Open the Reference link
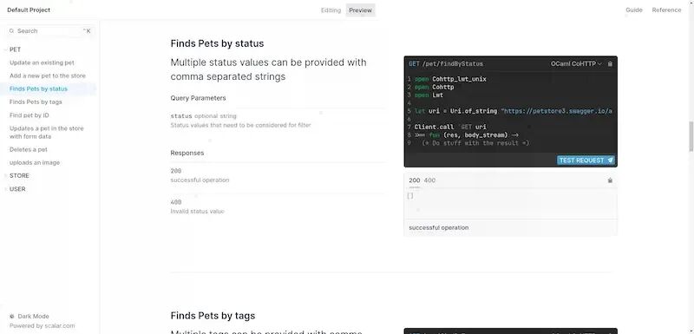The width and height of the screenshot is (694, 334). point(666,10)
